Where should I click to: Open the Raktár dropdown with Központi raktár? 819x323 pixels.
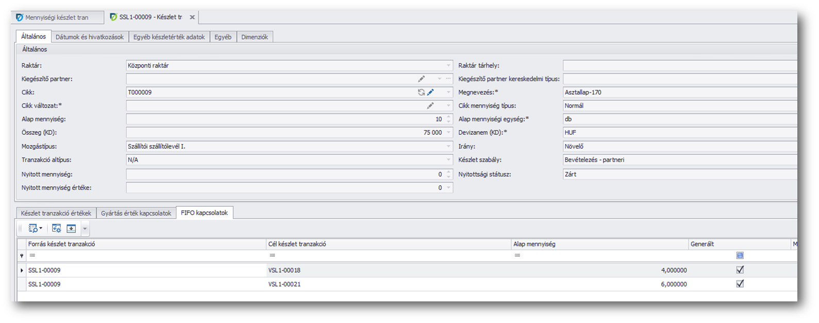click(448, 66)
